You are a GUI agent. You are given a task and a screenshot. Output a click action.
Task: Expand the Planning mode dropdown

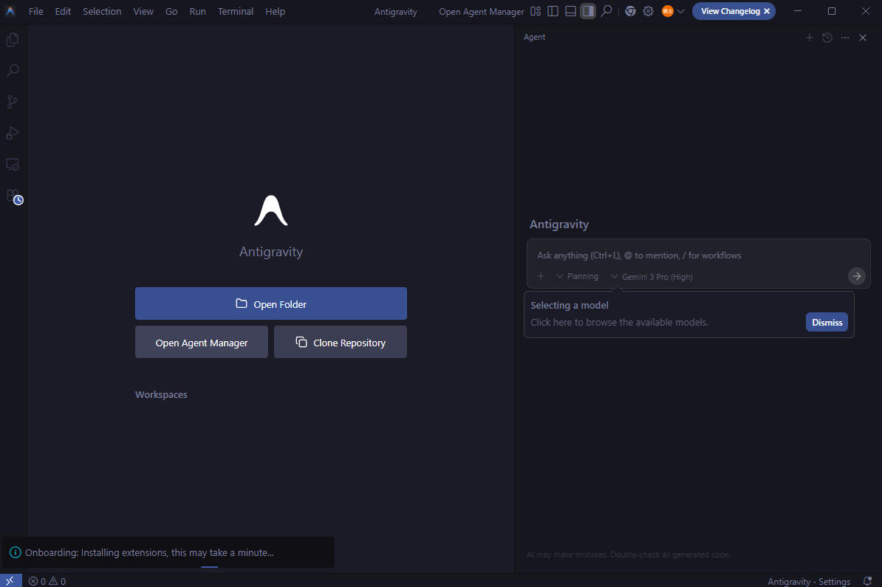[x=577, y=276]
